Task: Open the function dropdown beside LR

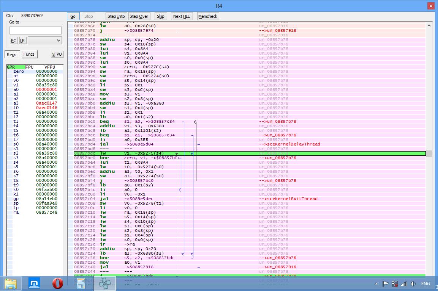Action: [44, 41]
